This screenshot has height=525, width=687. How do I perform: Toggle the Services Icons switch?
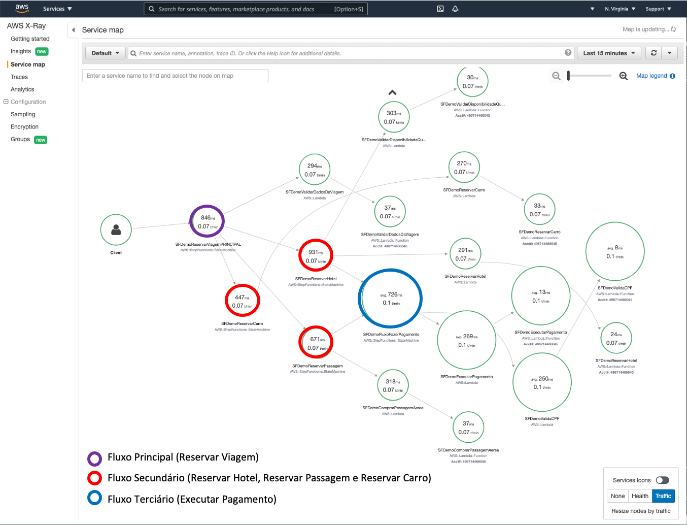(662, 480)
